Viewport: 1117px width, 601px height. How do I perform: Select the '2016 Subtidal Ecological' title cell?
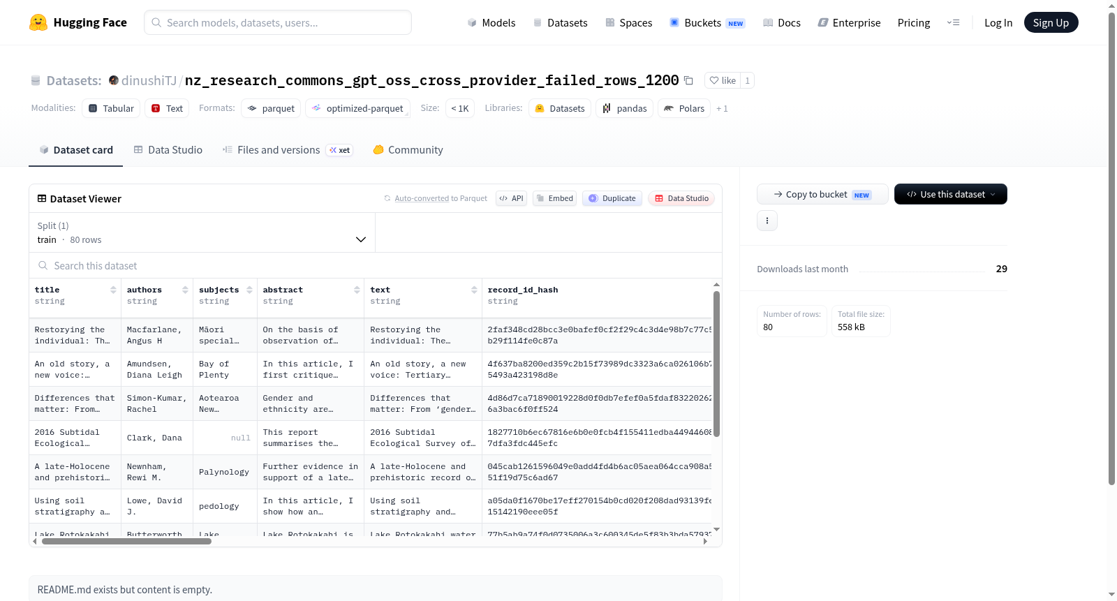[75, 438]
